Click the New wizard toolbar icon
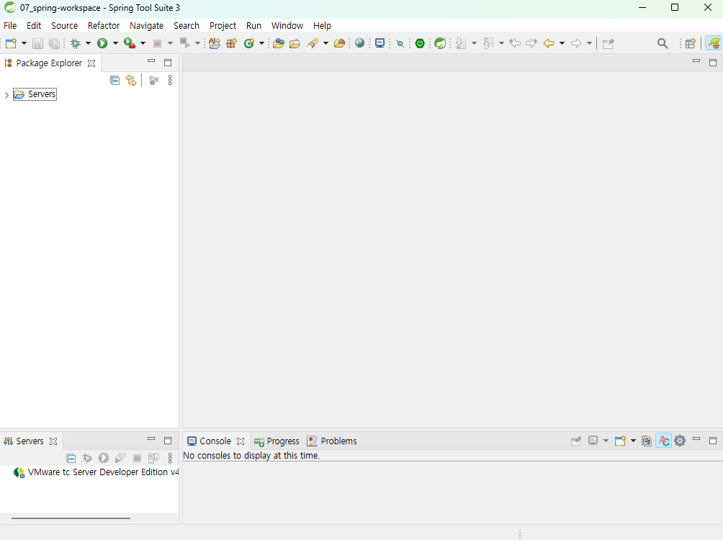 point(11,43)
